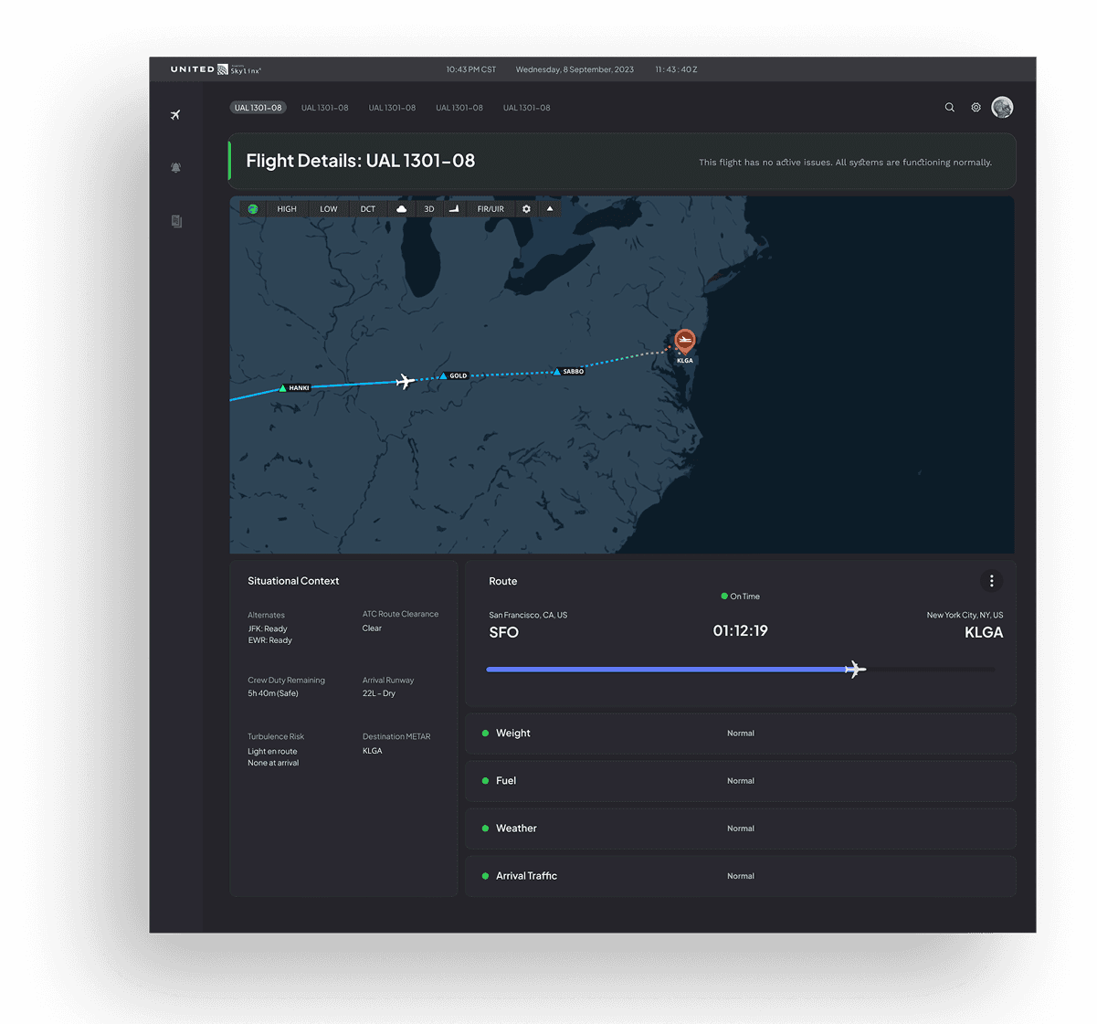
Task: Toggle FIR/UIR boundaries on the map
Action: (490, 208)
